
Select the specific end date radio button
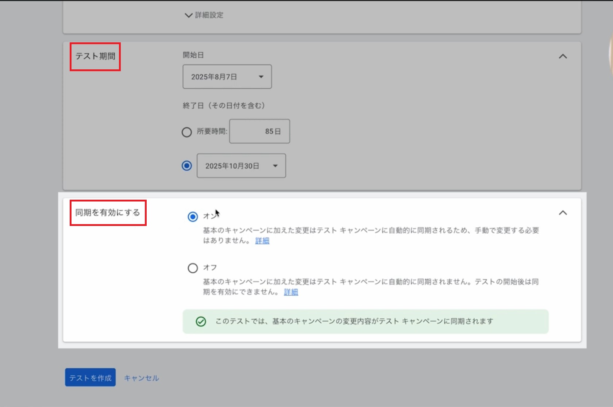pyautogui.click(x=187, y=166)
